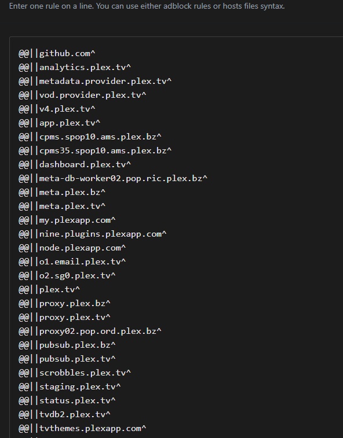Place cursor on plain plex.tv rule

(49, 290)
